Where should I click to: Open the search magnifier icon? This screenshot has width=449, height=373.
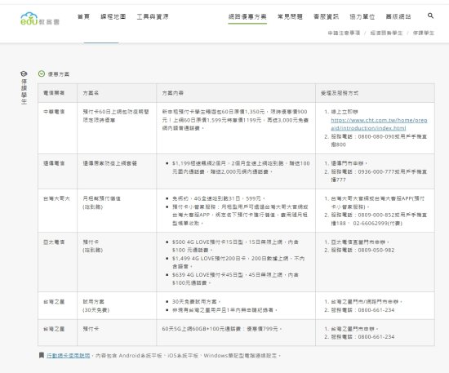430,16
